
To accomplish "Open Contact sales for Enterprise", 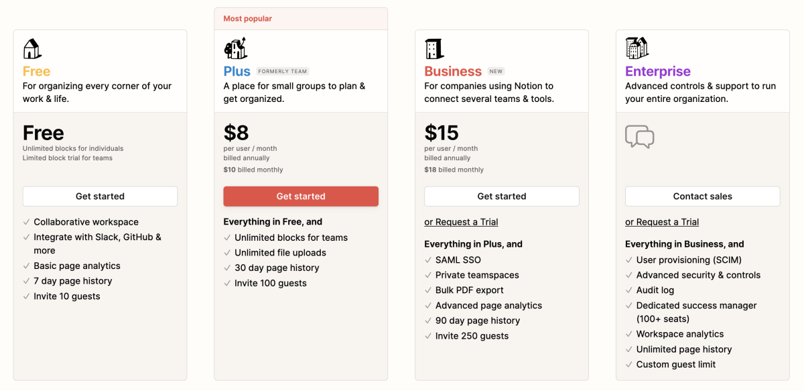I will pyautogui.click(x=703, y=197).
